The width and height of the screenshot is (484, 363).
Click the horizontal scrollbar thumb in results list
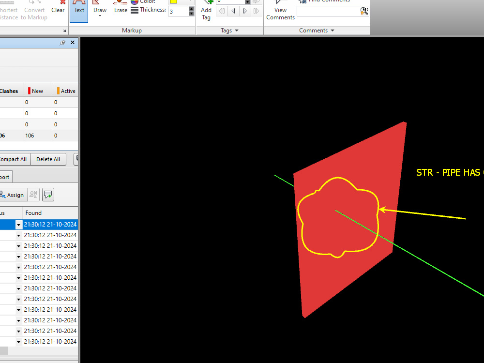(4, 350)
